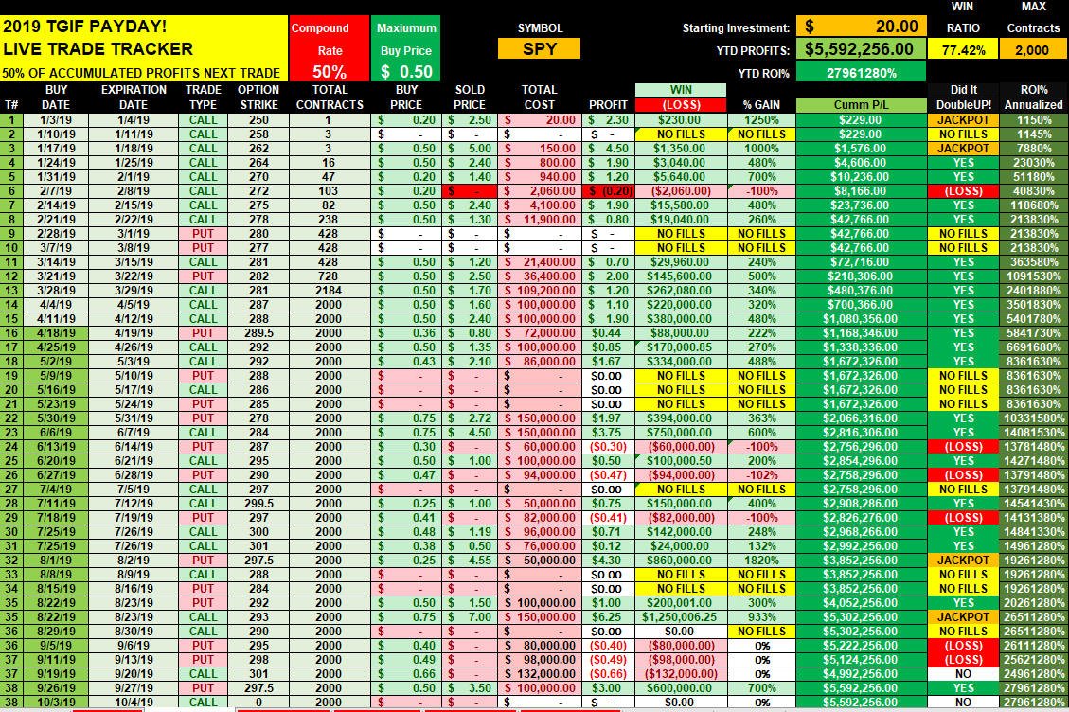
Task: Select the 'OPTION STRIKE' column header
Action: 258,97
